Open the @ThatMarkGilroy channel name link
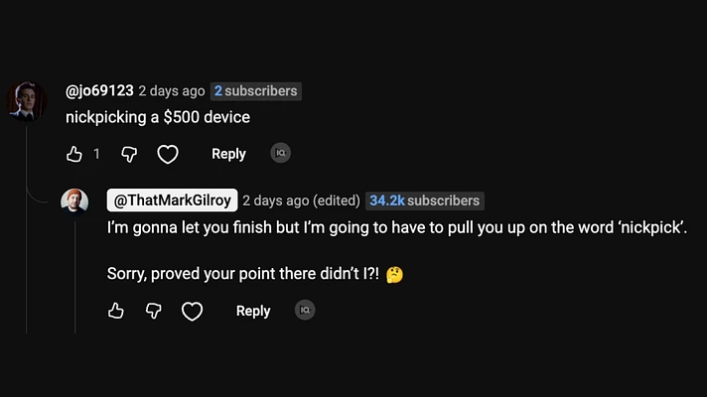This screenshot has width=707, height=397. click(172, 200)
